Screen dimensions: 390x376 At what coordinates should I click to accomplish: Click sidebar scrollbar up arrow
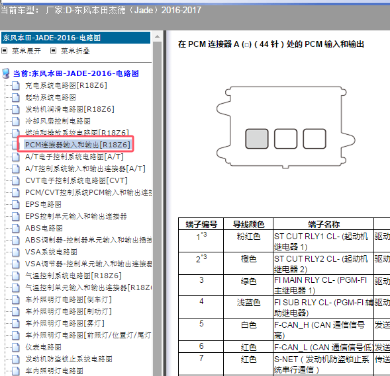click(157, 37)
